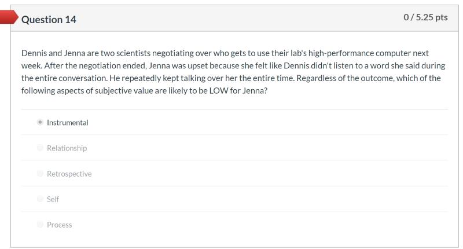Pick the Retrospective radio option
This screenshot has height=249, width=463.
40,174
